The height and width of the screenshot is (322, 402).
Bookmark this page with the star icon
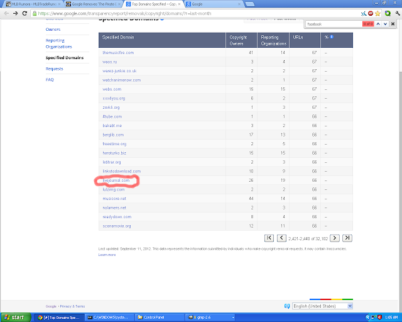pyautogui.click(x=378, y=13)
